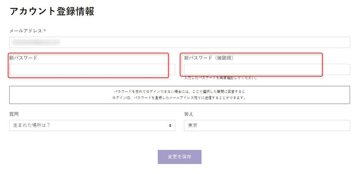The width and height of the screenshot is (364, 174).
Task: Open the 生まれた場所は？ question dropdown
Action: [92, 125]
